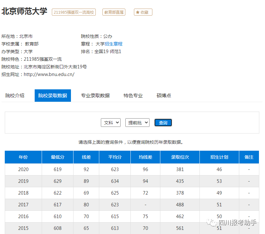Click the 院校性质:公办 text
The width and height of the screenshot is (265, 234).
pos(96,36)
